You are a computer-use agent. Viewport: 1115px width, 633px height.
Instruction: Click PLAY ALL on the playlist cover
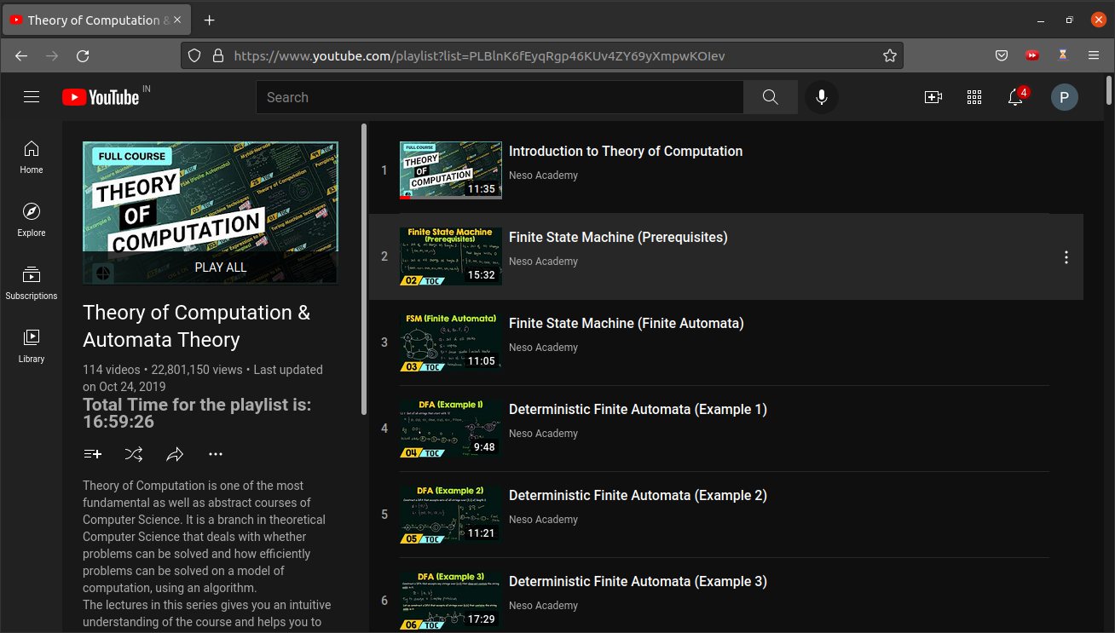[x=220, y=267]
